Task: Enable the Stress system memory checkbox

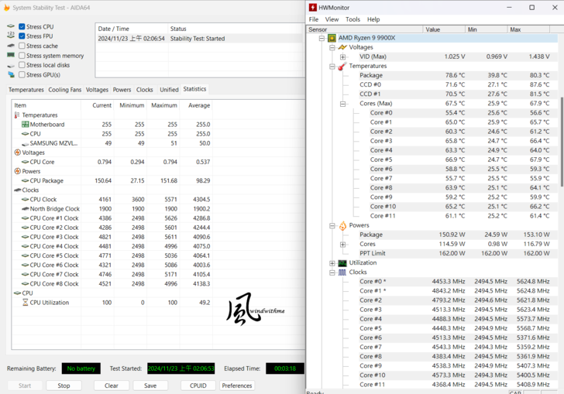Action: click(22, 56)
